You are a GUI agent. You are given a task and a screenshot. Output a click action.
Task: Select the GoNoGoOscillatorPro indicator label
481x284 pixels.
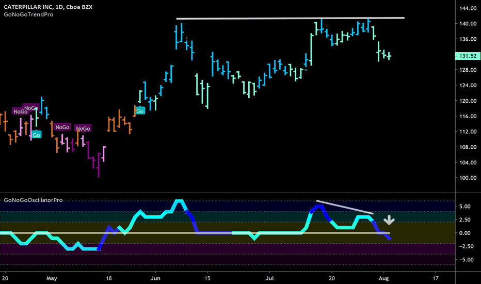[x=33, y=200]
